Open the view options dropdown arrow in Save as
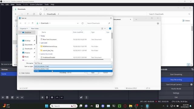Image resolution: width=194 pixels, height=109 pixels. 105,28
